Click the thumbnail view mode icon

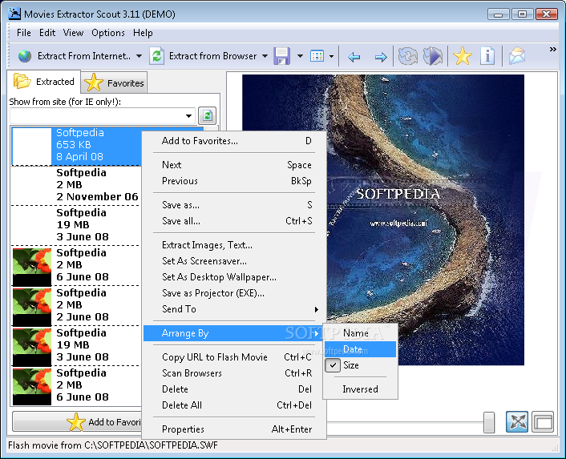coord(317,56)
